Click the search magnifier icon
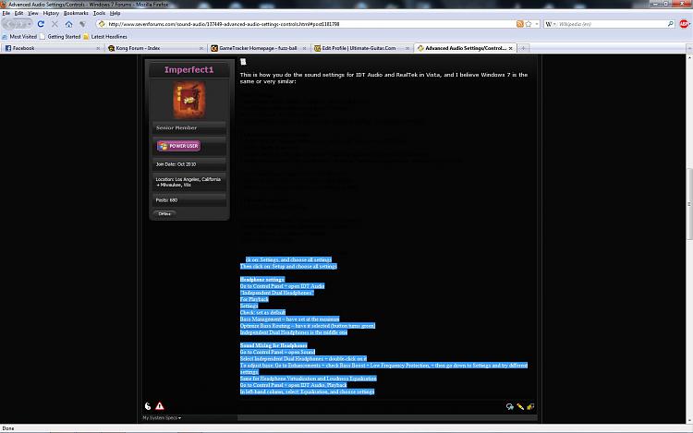Image resolution: width=693 pixels, height=433 pixels. [x=671, y=24]
